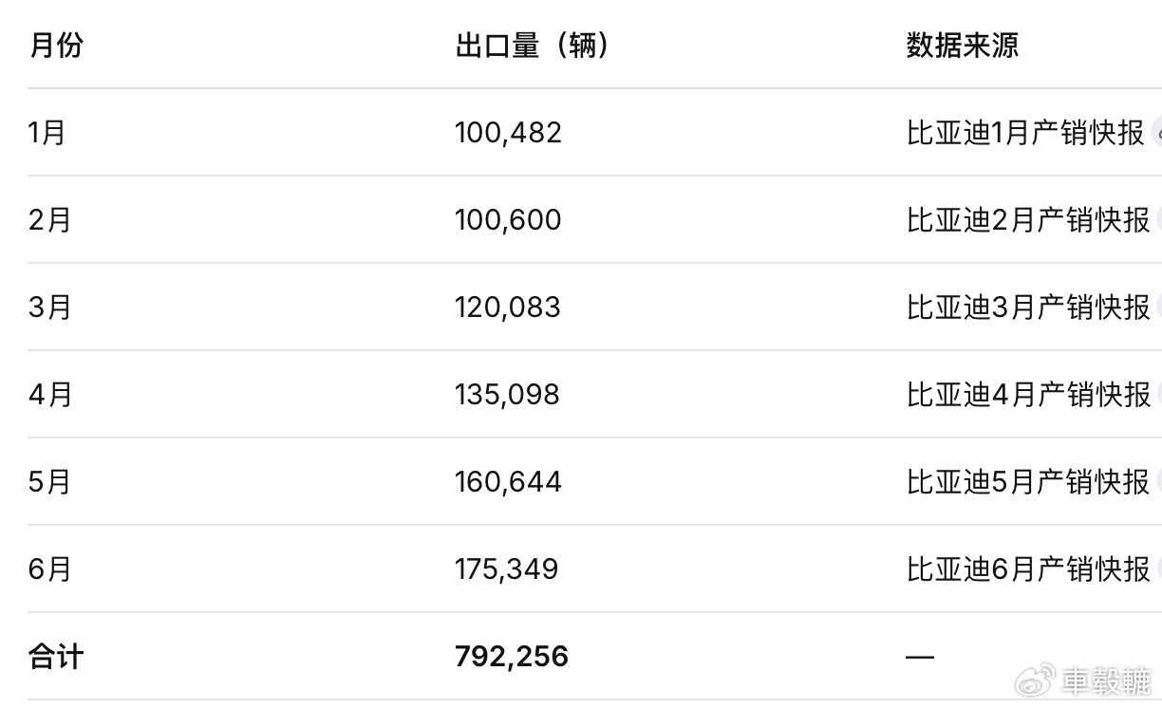The height and width of the screenshot is (708, 1162).
Task: Open the 比亚迪2月产销快报 source
Action: 1028,220
